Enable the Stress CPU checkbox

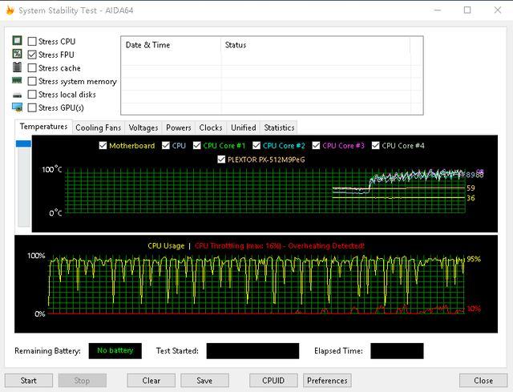[x=32, y=41]
